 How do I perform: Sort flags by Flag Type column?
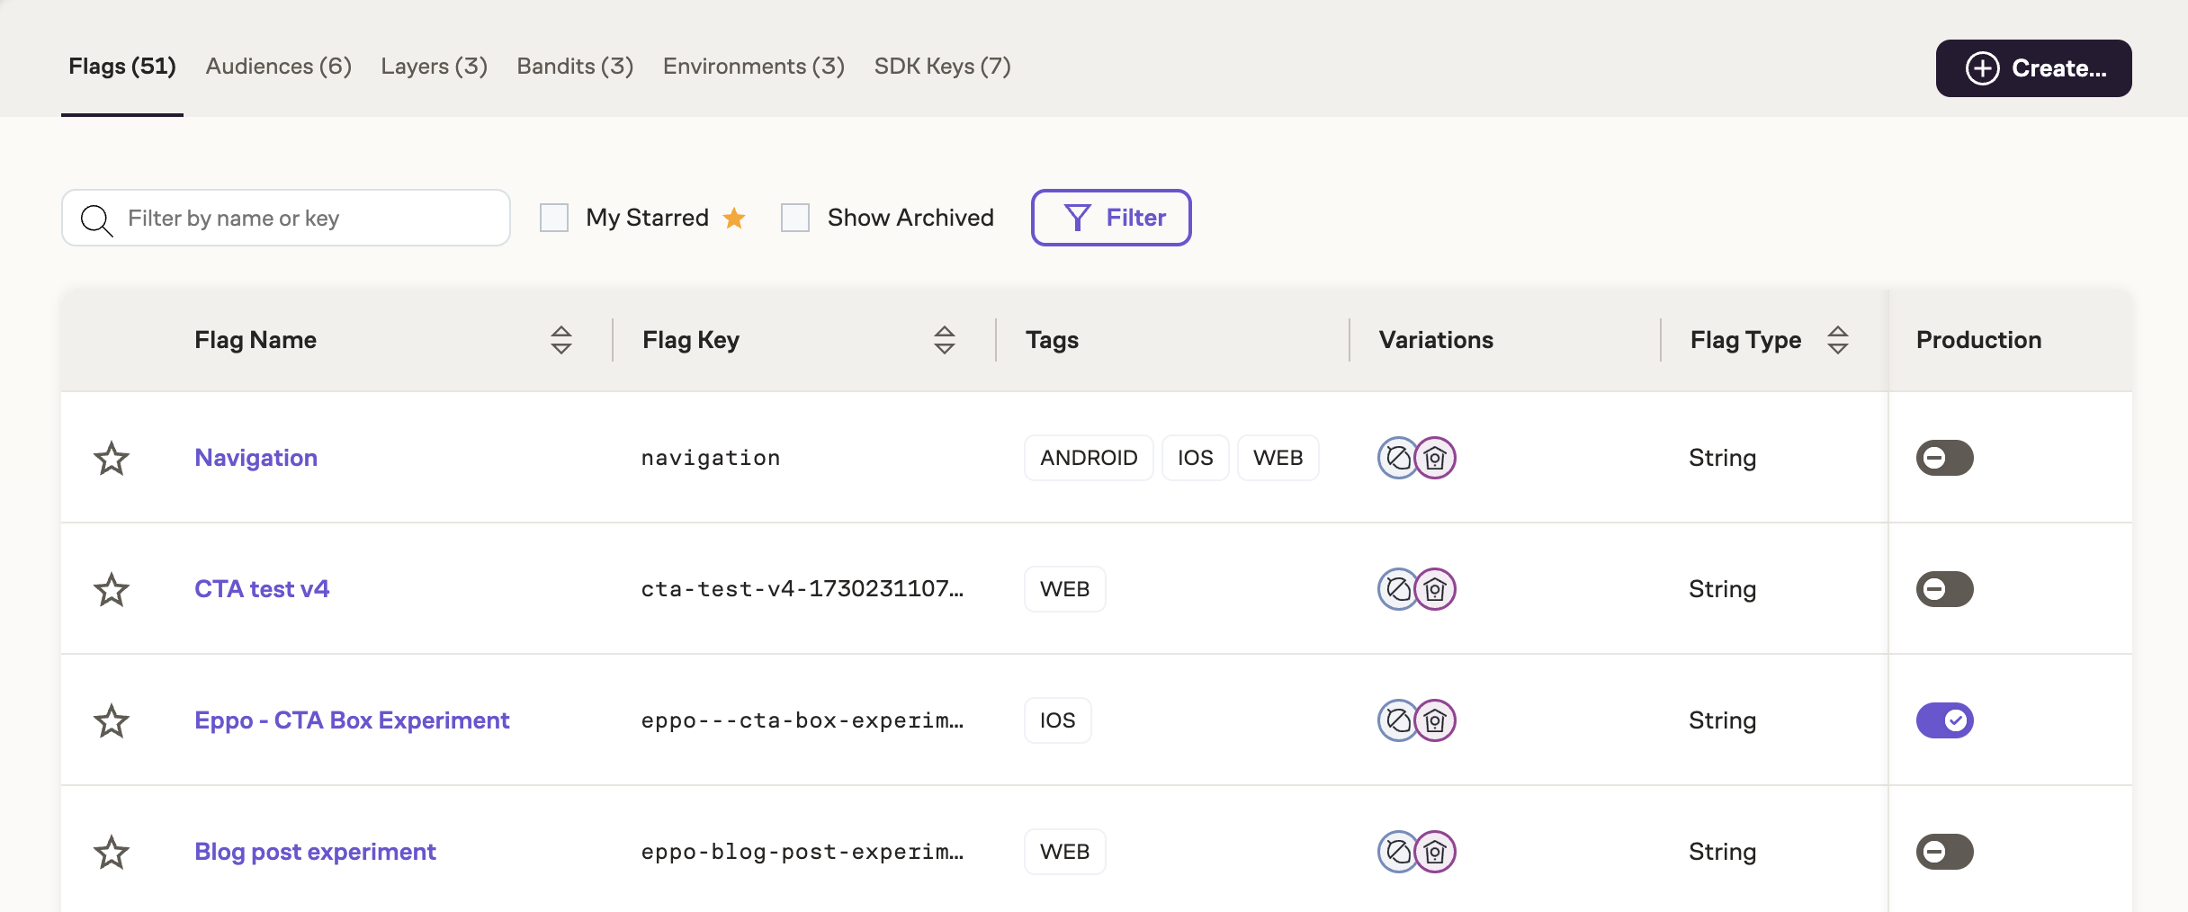click(x=1837, y=340)
